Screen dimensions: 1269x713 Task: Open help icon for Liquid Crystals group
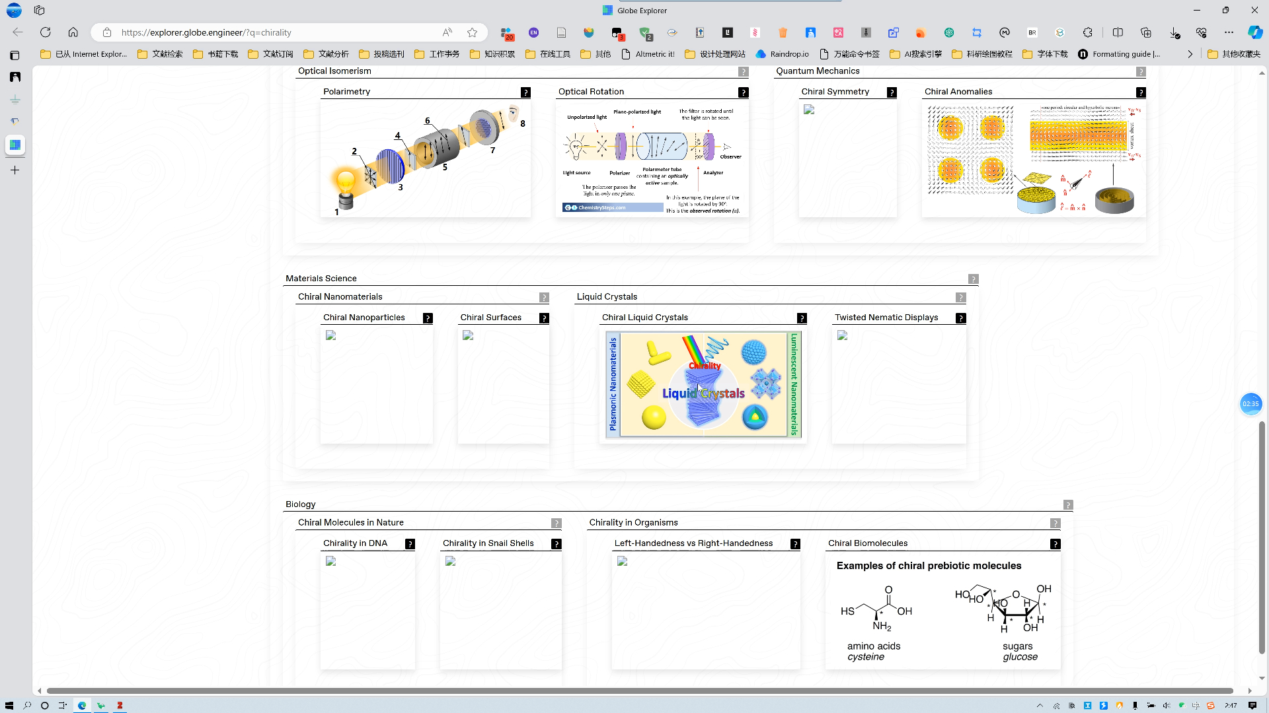tap(960, 298)
